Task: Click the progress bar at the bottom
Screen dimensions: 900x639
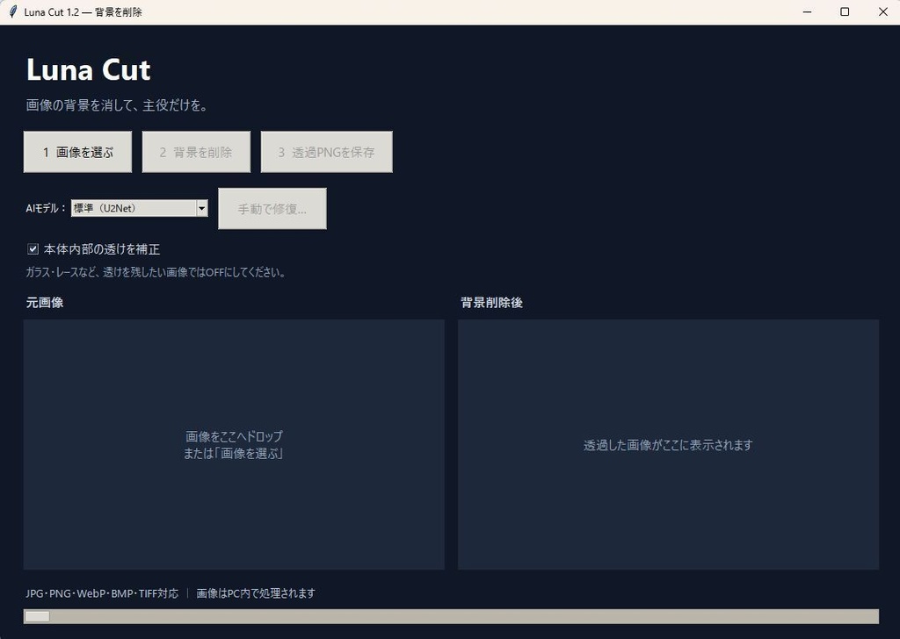Action: tap(451, 616)
